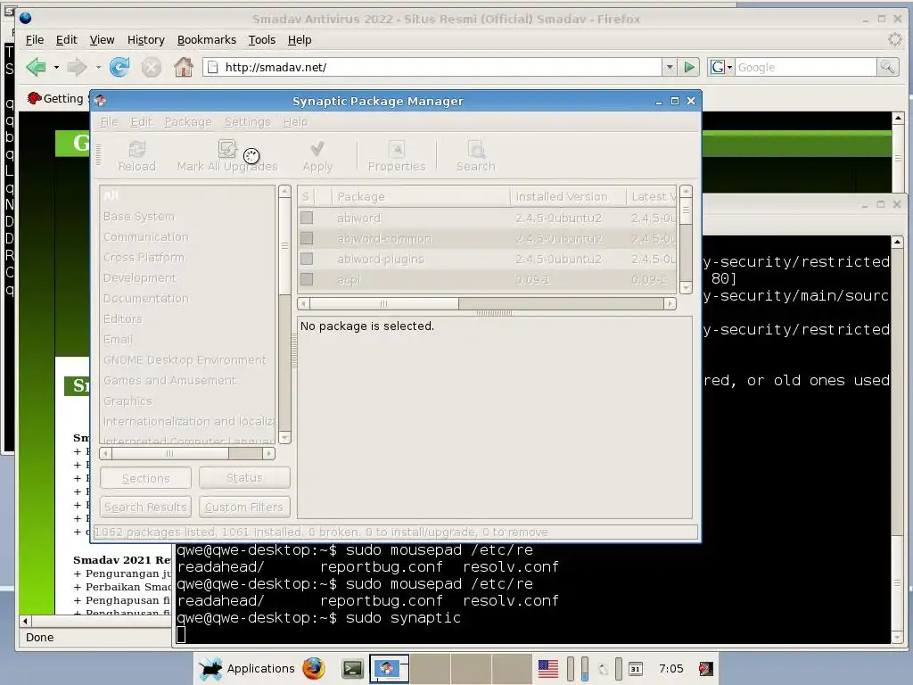Open Properties icon in Synaptic toolbar
Screen dimensions: 913x685
pyautogui.click(x=397, y=149)
